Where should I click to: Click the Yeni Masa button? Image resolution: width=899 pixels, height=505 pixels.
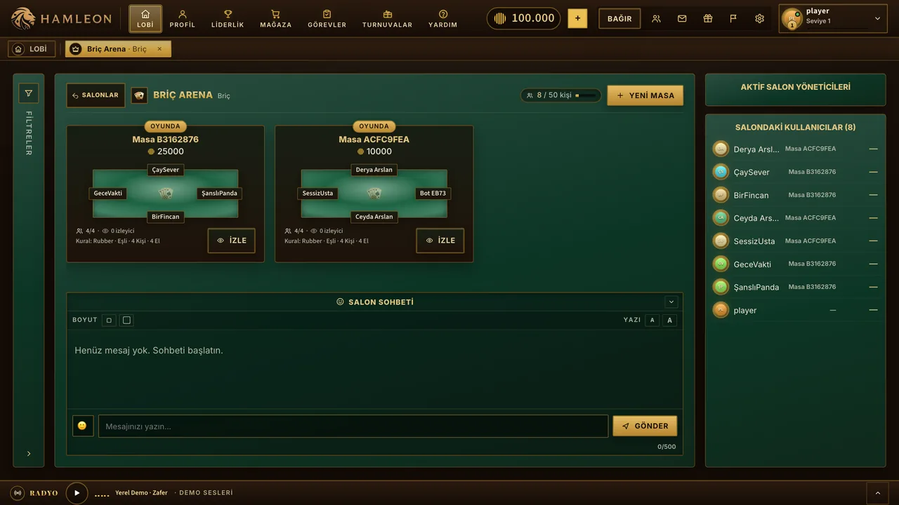[x=645, y=95]
